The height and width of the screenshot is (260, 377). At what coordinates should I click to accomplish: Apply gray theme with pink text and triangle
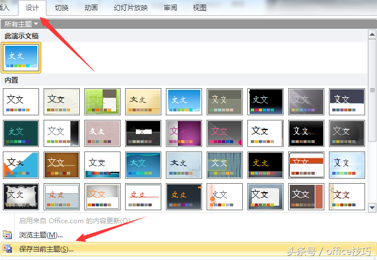(225, 133)
